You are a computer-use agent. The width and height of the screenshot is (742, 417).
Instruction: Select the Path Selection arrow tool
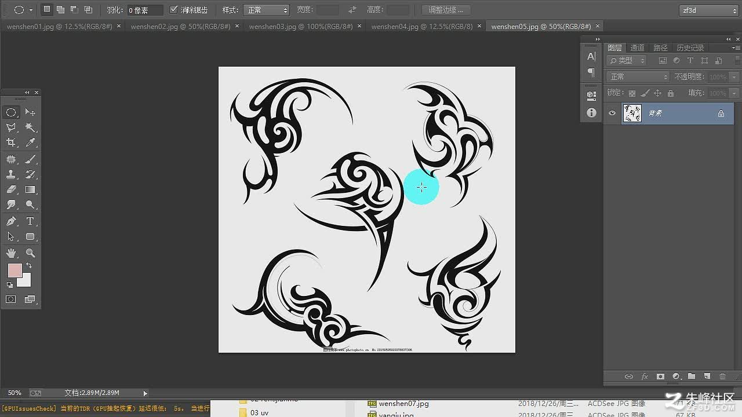[11, 236]
